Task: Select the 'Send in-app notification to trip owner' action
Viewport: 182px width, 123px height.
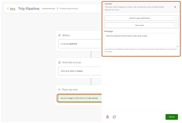Action: pyautogui.click(x=80, y=98)
